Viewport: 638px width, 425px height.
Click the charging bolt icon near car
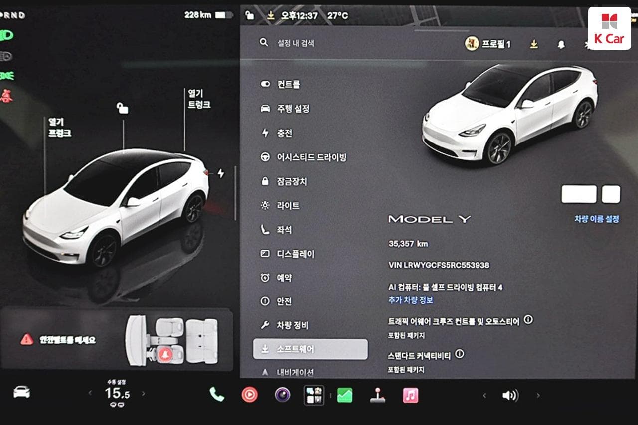coord(221,173)
